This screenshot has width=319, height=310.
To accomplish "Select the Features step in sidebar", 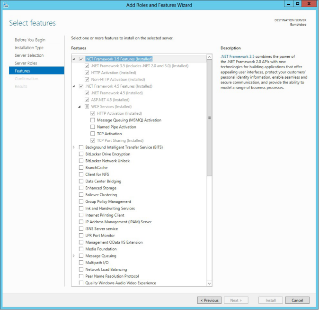I will click(x=36, y=71).
